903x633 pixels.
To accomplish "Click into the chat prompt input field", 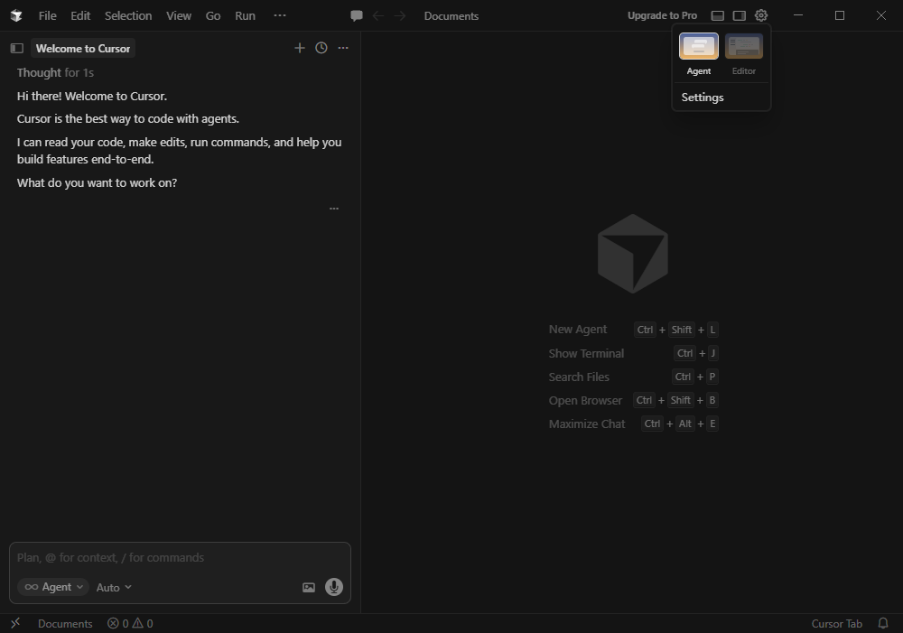I will pyautogui.click(x=179, y=557).
